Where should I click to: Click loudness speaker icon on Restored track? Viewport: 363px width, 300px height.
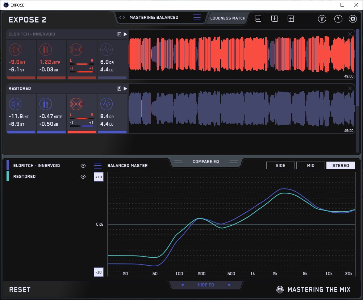(x=15, y=104)
